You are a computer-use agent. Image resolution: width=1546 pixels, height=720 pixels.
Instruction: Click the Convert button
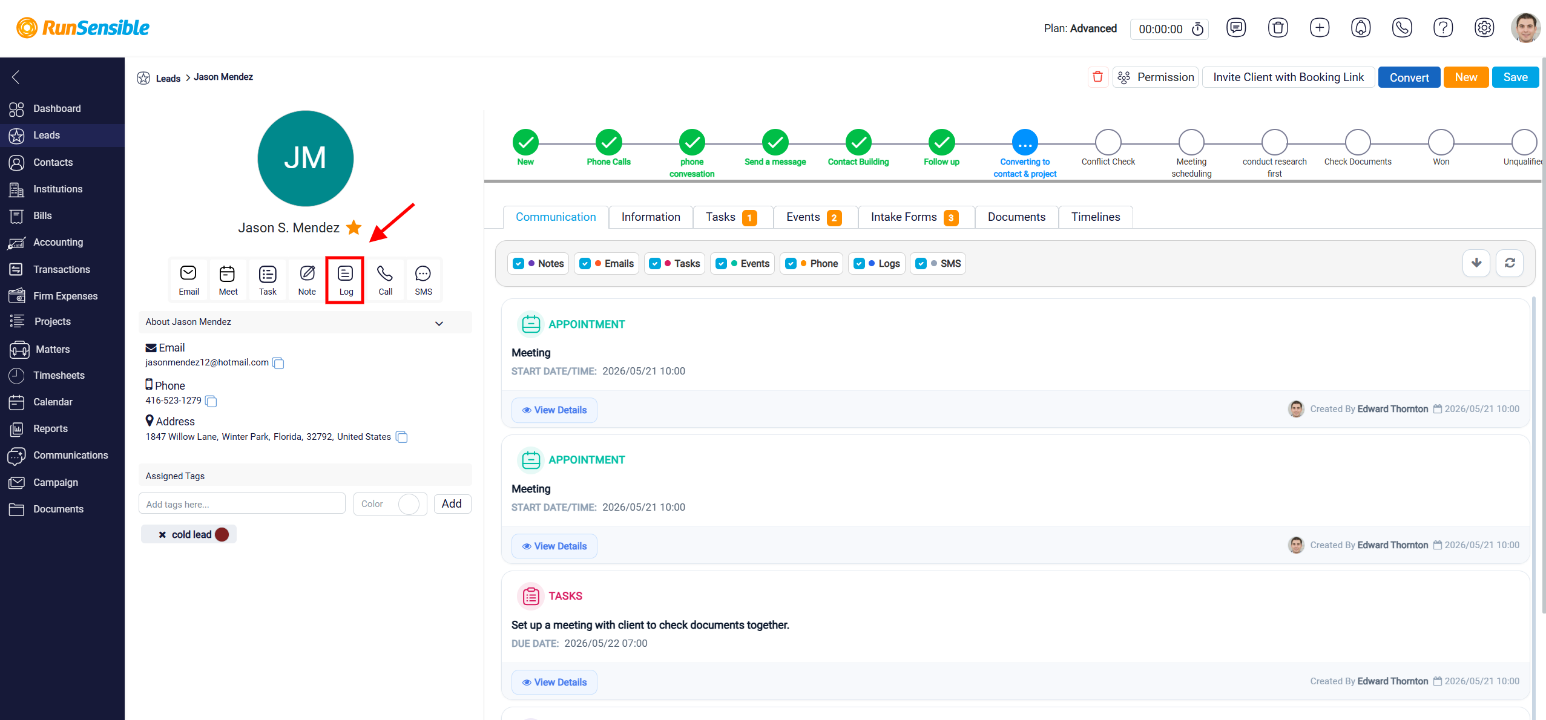[1409, 77]
